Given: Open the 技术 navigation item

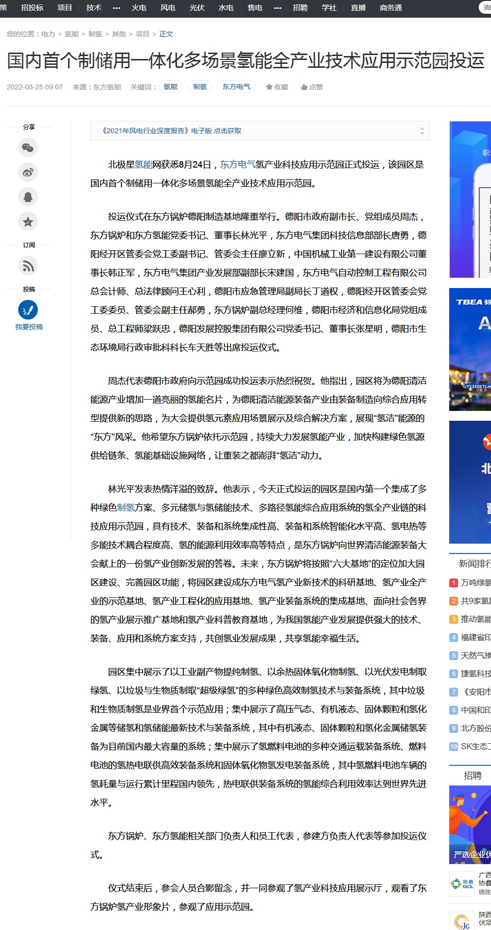Looking at the screenshot, I should click(x=93, y=8).
